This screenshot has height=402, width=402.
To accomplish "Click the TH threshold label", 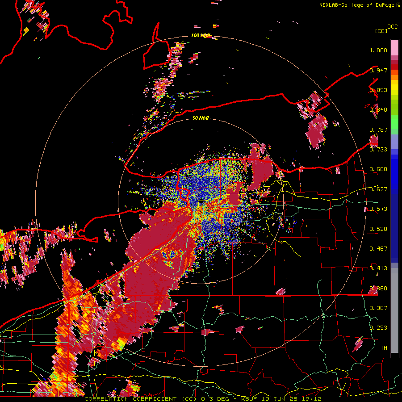I will click(384, 348).
